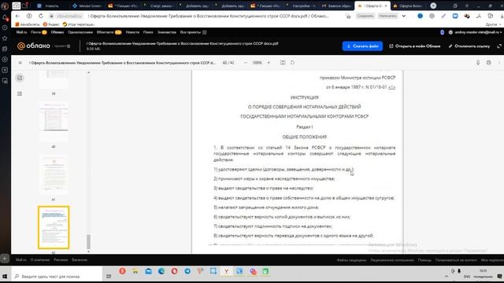504x283 pixels.
Task: Open Лицензионное соглашение footer link
Action: coord(392,260)
